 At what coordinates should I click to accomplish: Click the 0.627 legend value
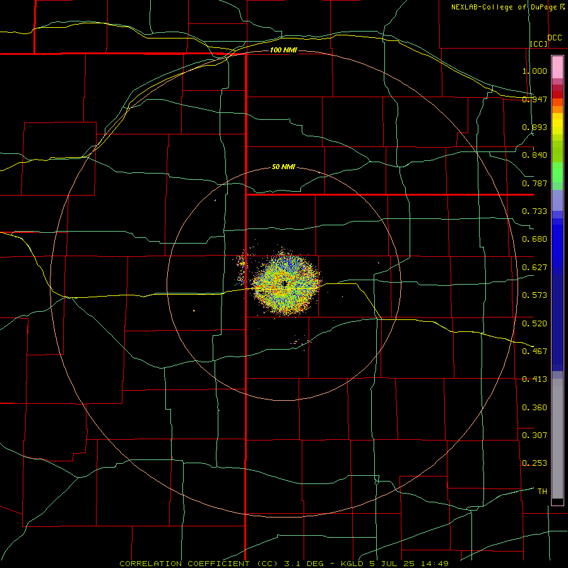(535, 268)
